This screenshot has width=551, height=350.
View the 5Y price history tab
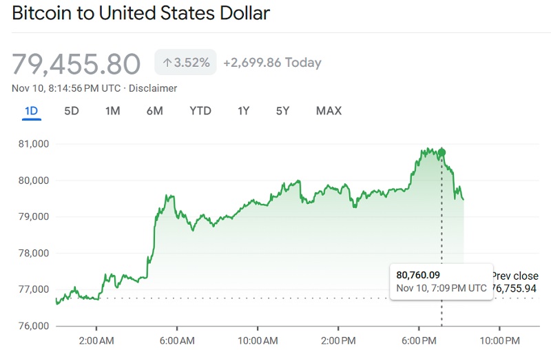pos(282,111)
